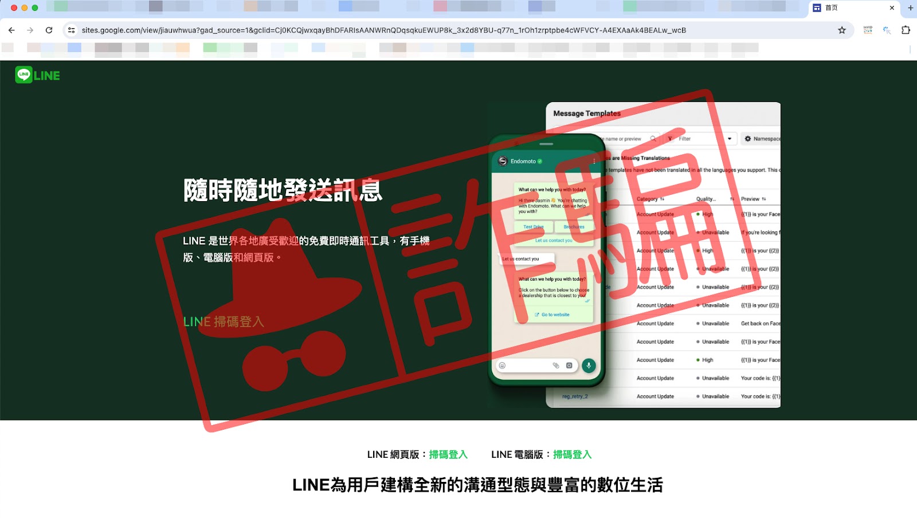Select the 首页 browser tab
Image resolution: width=917 pixels, height=522 pixels.
coord(848,8)
